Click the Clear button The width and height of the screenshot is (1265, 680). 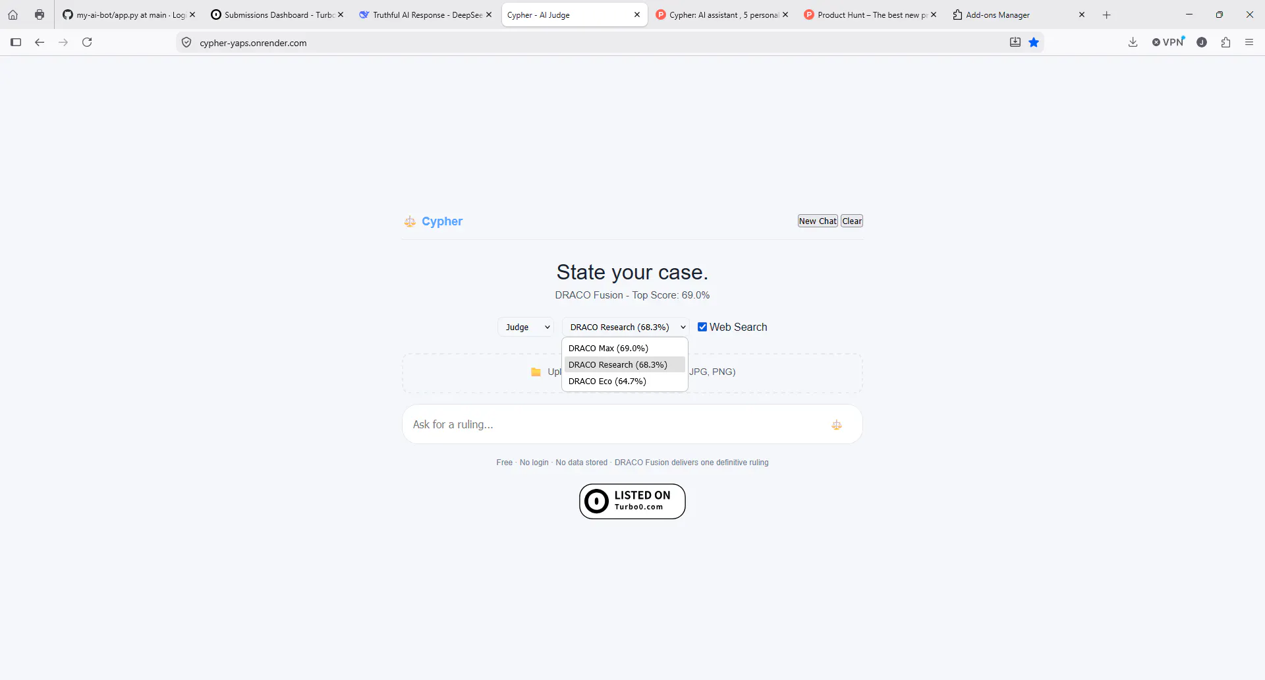click(x=852, y=221)
